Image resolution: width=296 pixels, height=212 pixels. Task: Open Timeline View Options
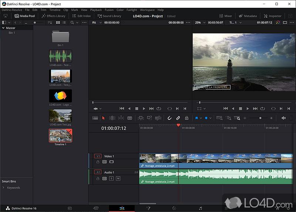coord(95,118)
